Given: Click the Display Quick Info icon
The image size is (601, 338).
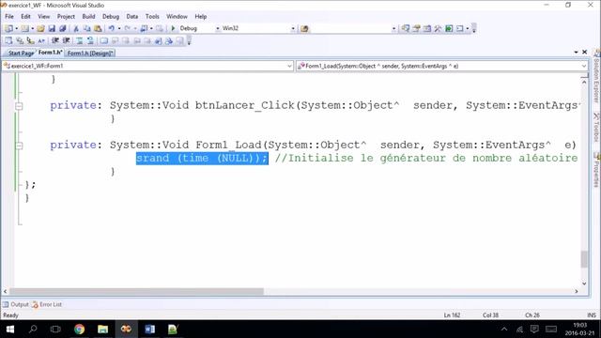Looking at the screenshot, I should point(31,40).
